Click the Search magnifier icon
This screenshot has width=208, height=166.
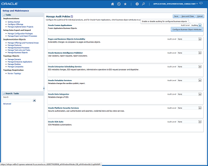coord(143,4)
